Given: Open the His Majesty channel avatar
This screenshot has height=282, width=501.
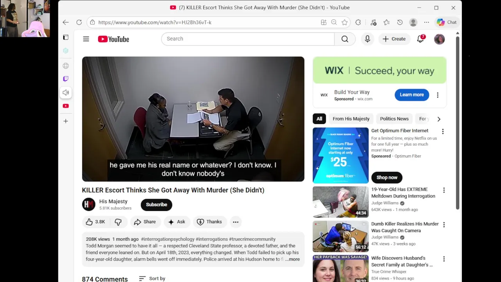Looking at the screenshot, I should pos(88,204).
